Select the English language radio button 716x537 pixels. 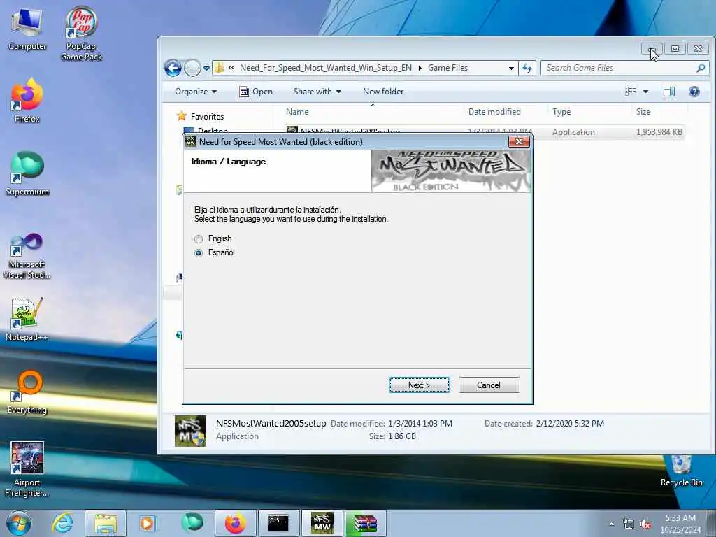tap(198, 239)
